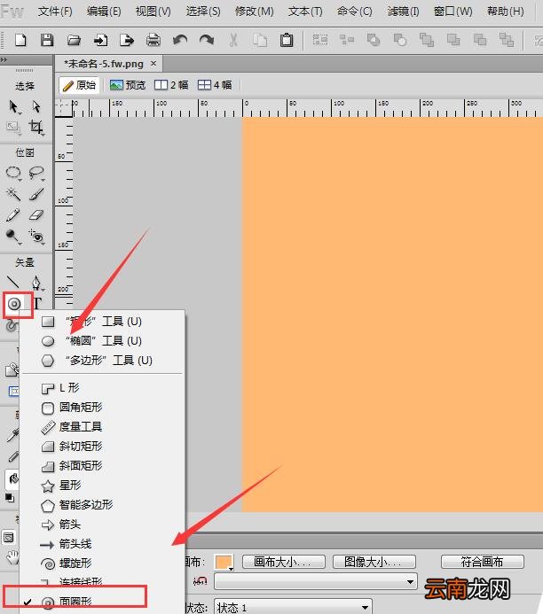Screen dimensions: 543x614
Task: Pick the 斜切矩形 shape
Action: 102,447
